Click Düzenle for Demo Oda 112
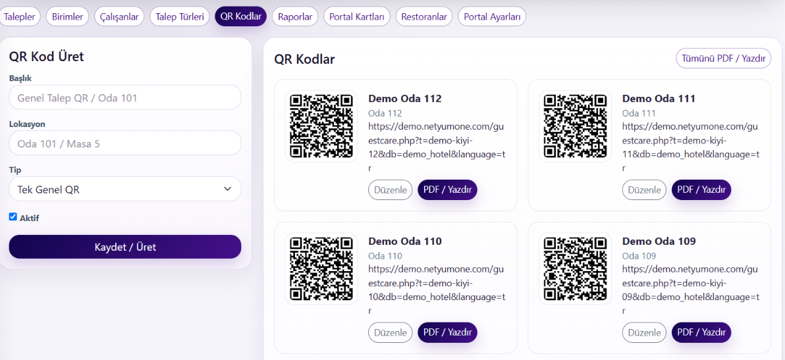This screenshot has height=360, width=785. [x=391, y=190]
